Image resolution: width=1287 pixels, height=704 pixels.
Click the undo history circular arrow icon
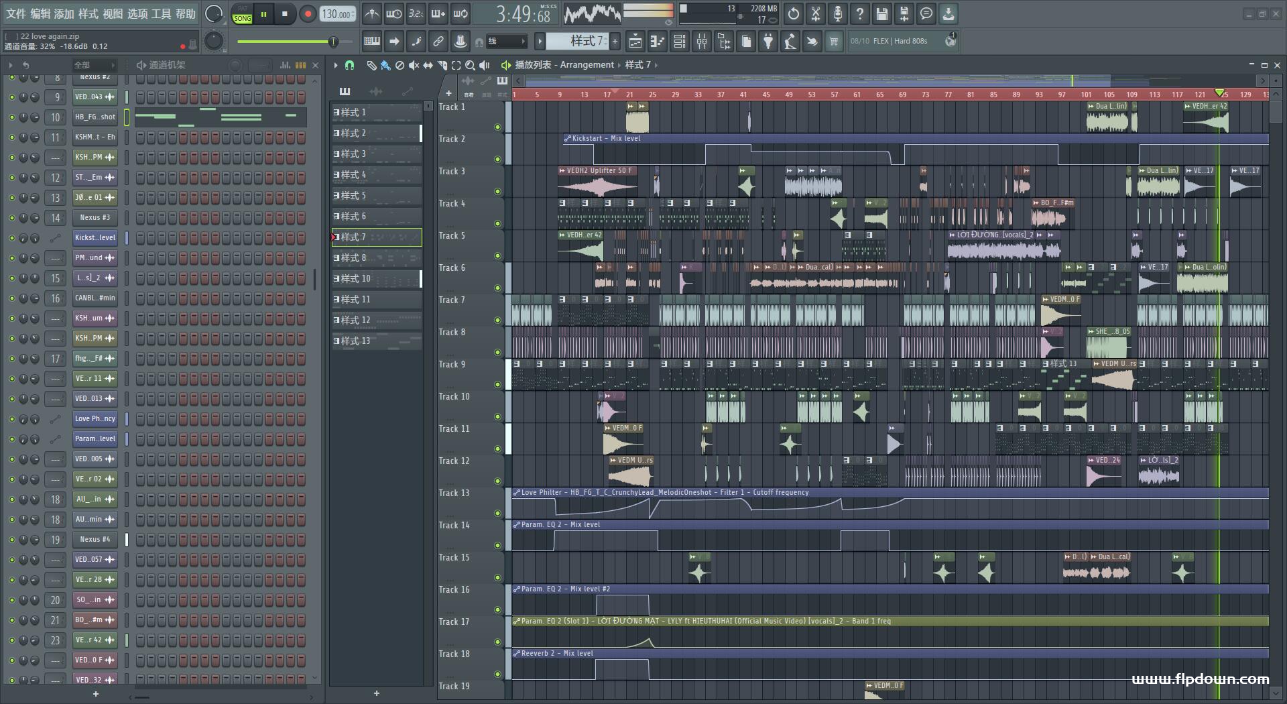pyautogui.click(x=794, y=13)
